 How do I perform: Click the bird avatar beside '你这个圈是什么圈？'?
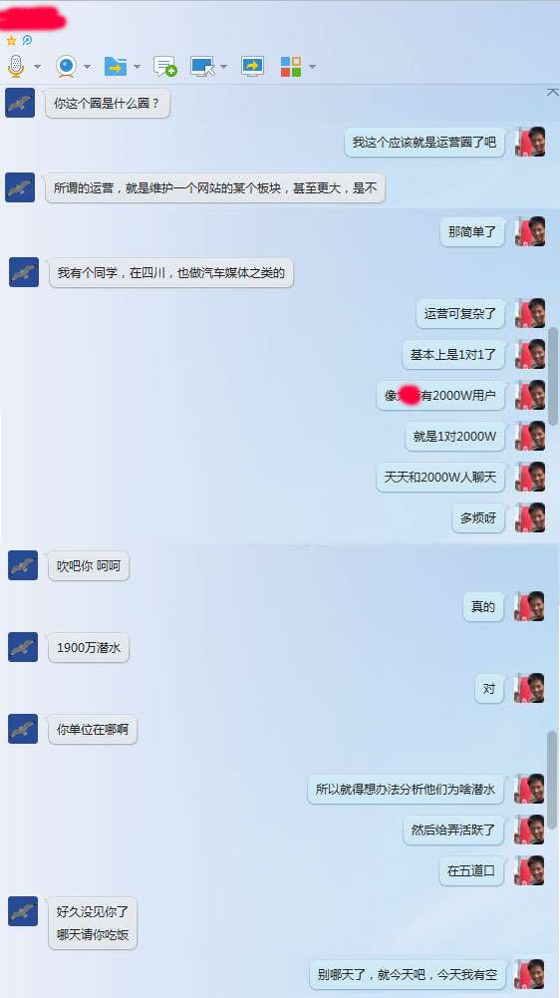pos(20,103)
